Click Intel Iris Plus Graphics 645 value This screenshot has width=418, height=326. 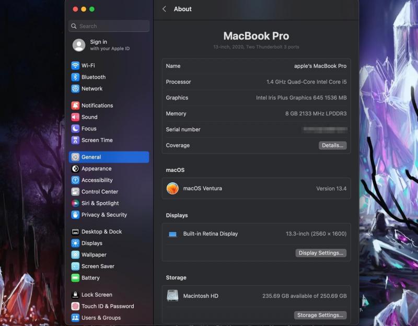pyautogui.click(x=301, y=98)
